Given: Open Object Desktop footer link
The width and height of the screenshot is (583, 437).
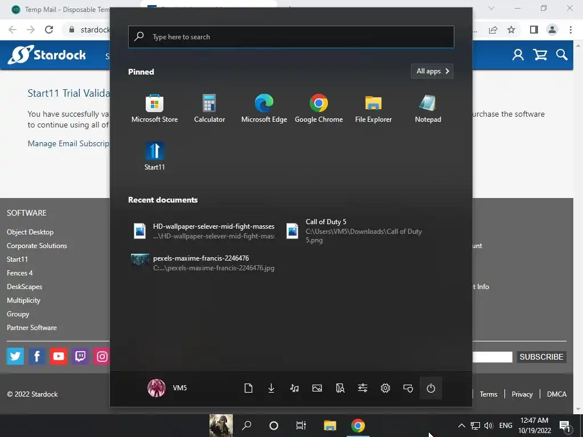Looking at the screenshot, I should click(x=30, y=232).
